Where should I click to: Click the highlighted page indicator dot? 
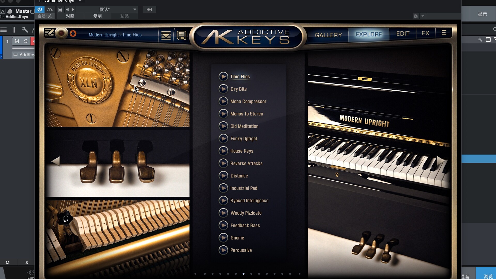click(x=243, y=274)
